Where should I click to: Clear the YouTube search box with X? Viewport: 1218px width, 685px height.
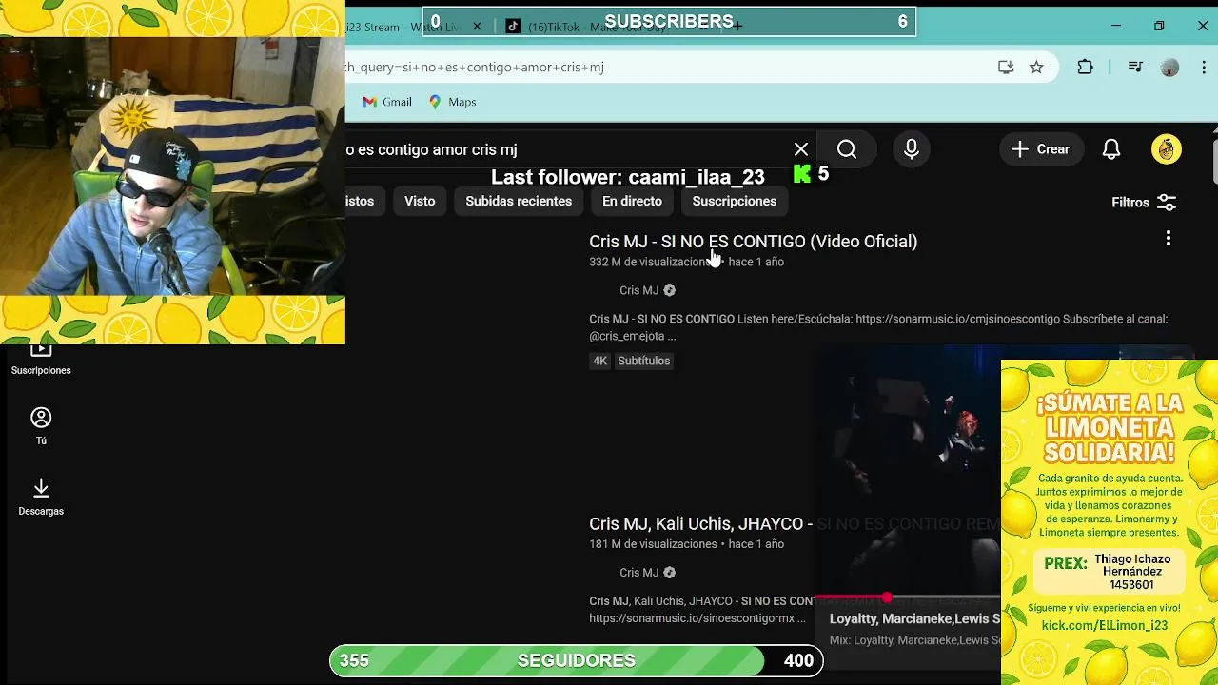(801, 149)
